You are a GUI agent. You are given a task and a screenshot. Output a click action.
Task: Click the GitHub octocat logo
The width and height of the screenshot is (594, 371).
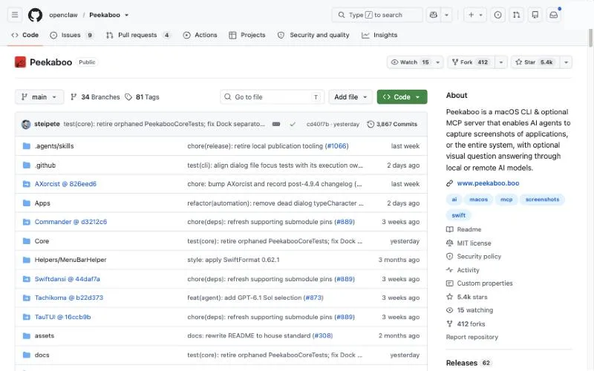(x=35, y=15)
